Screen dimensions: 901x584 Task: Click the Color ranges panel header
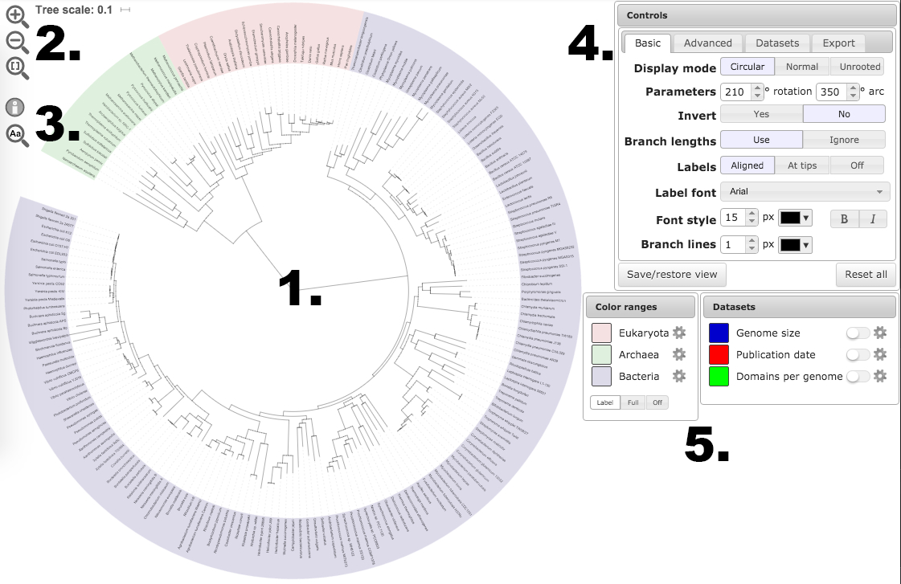(x=641, y=307)
